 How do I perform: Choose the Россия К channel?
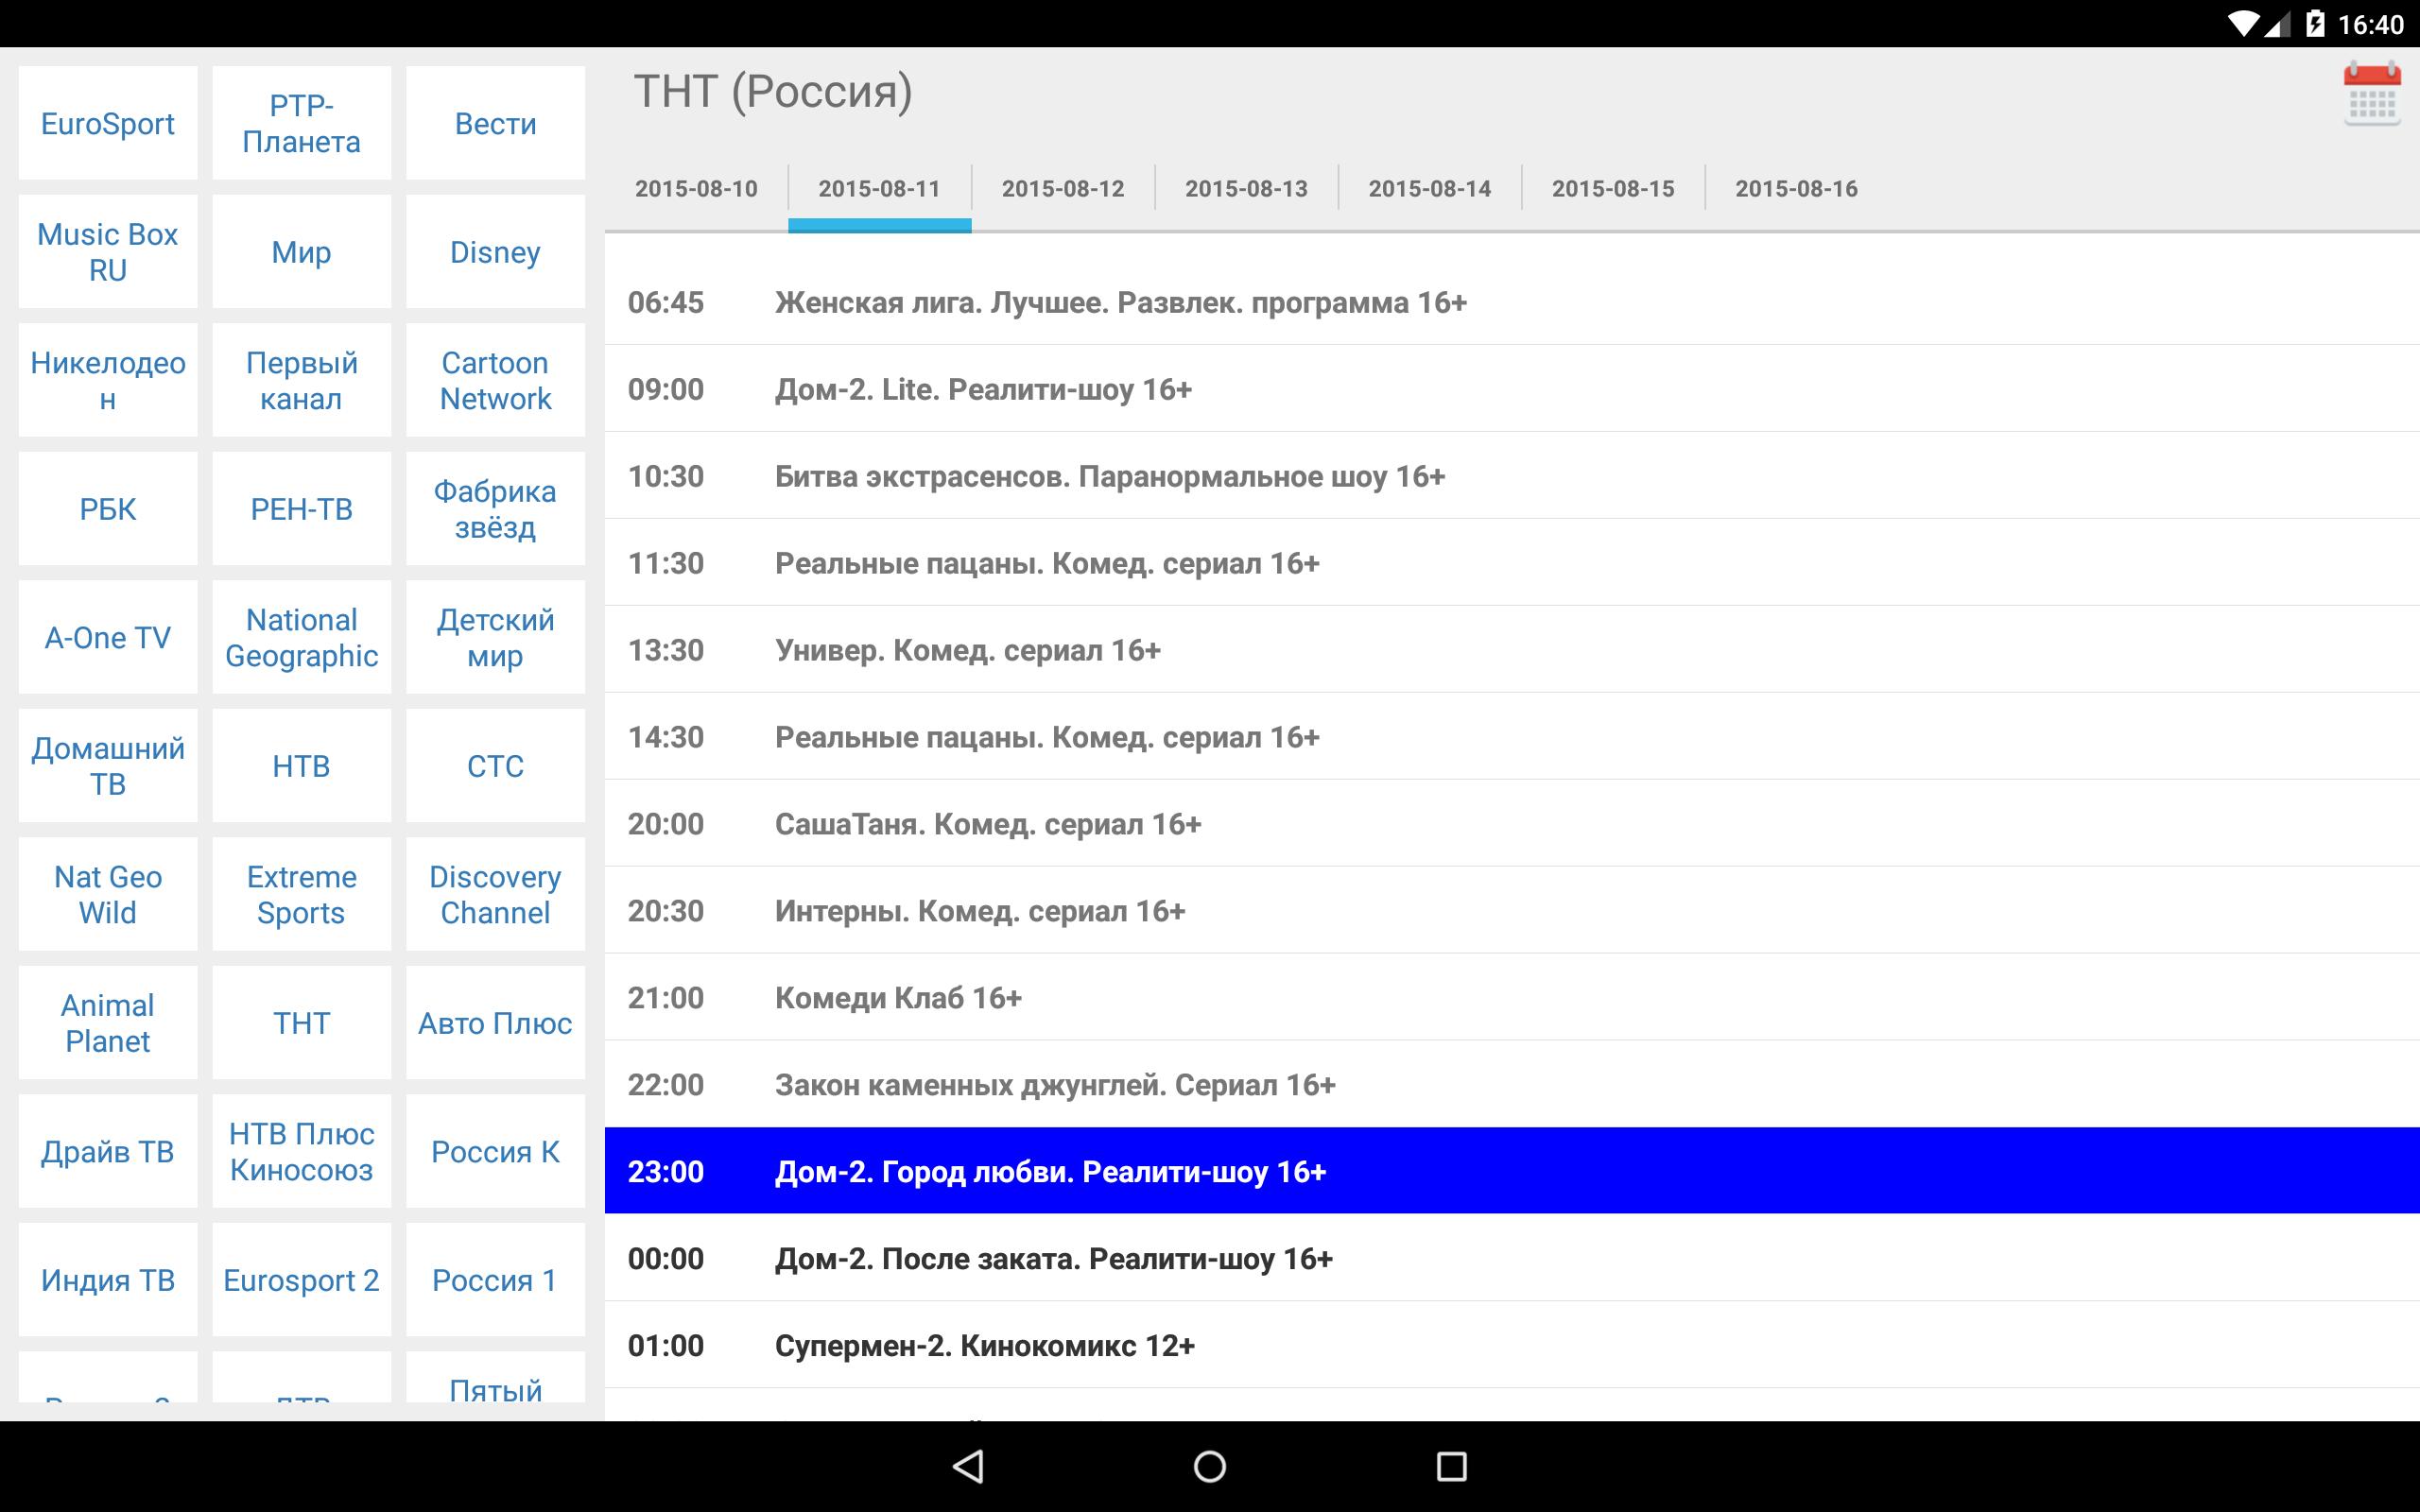tap(495, 1151)
